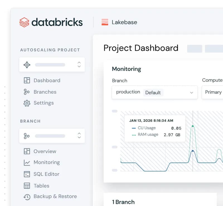Viewport: 223px width, 206px height.
Task: Click the branch icon in branch selector
Action: coord(26,136)
